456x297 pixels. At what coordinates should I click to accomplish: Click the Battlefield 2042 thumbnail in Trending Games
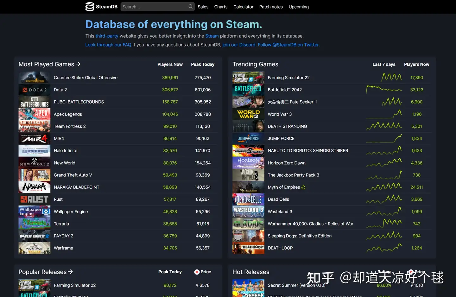[248, 90]
